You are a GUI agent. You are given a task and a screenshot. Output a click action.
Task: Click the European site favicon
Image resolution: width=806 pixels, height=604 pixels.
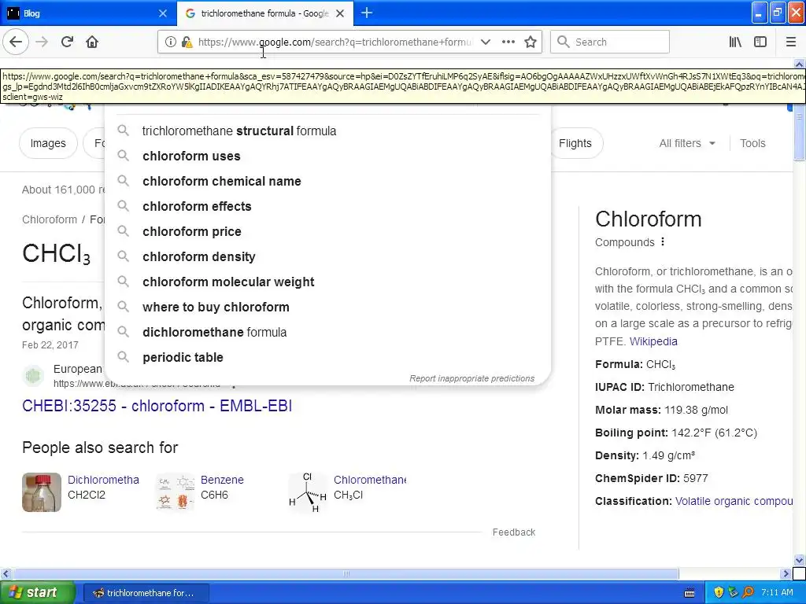tap(33, 376)
